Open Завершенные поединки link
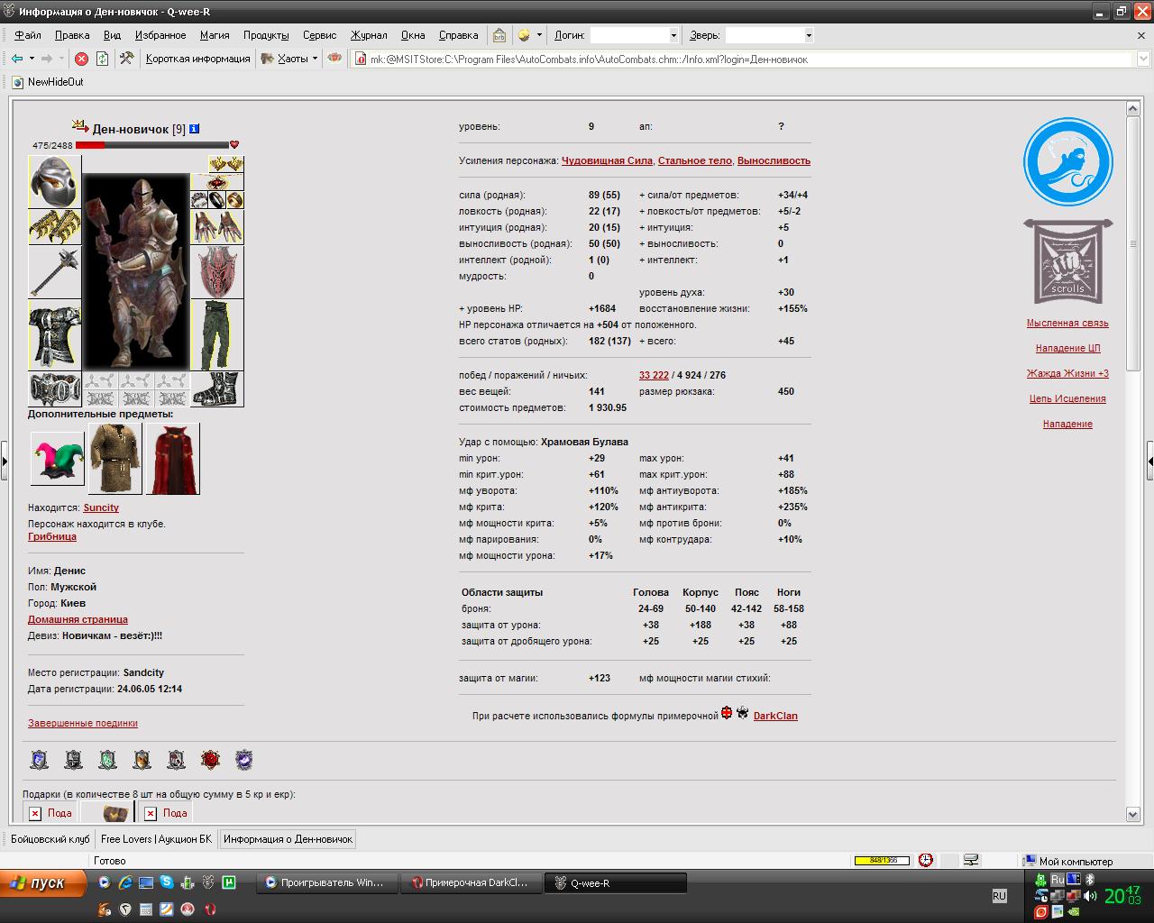1154x923 pixels. [83, 723]
